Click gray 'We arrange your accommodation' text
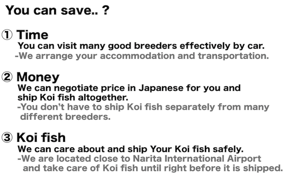This screenshot has height=179, width=285. click(x=142, y=56)
